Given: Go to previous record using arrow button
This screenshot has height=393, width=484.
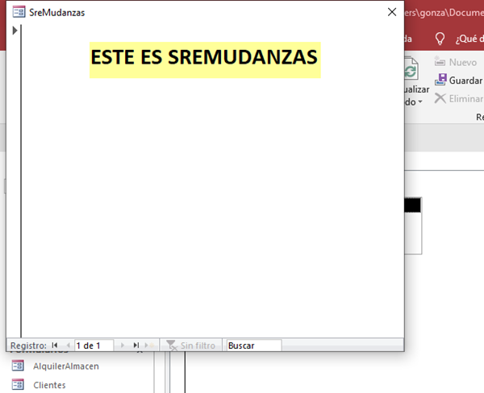Looking at the screenshot, I should [68, 345].
